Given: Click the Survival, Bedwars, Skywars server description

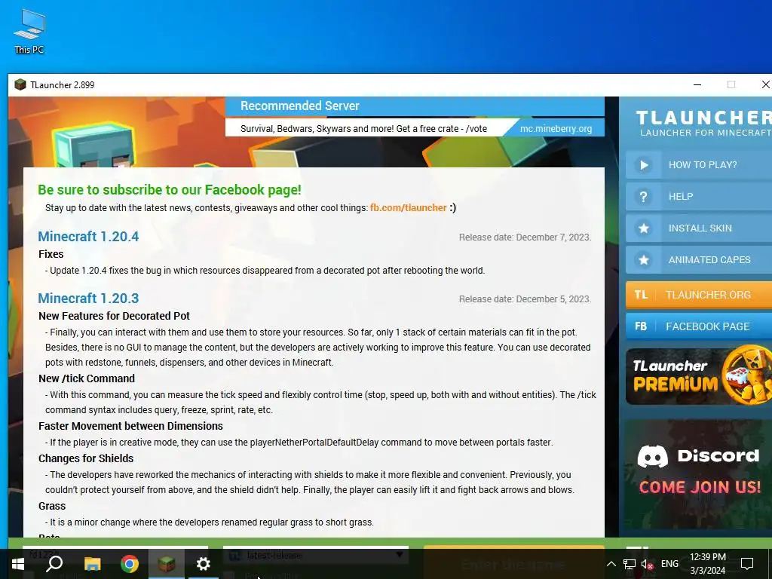Looking at the screenshot, I should 363,128.
